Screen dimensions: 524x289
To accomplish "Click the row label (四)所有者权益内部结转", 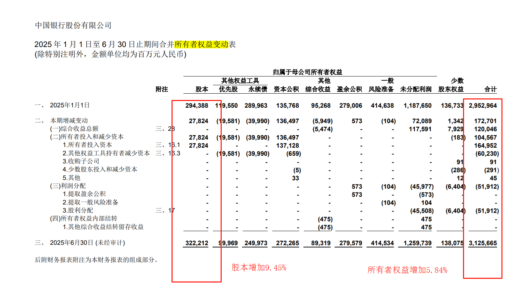I will pyautogui.click(x=83, y=219).
